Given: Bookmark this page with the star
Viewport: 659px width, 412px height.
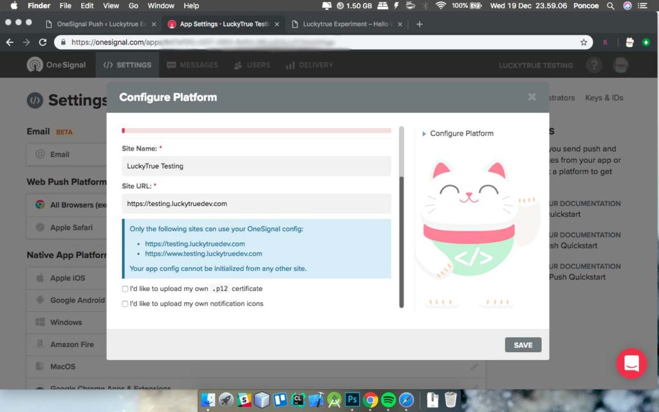Looking at the screenshot, I should 584,42.
